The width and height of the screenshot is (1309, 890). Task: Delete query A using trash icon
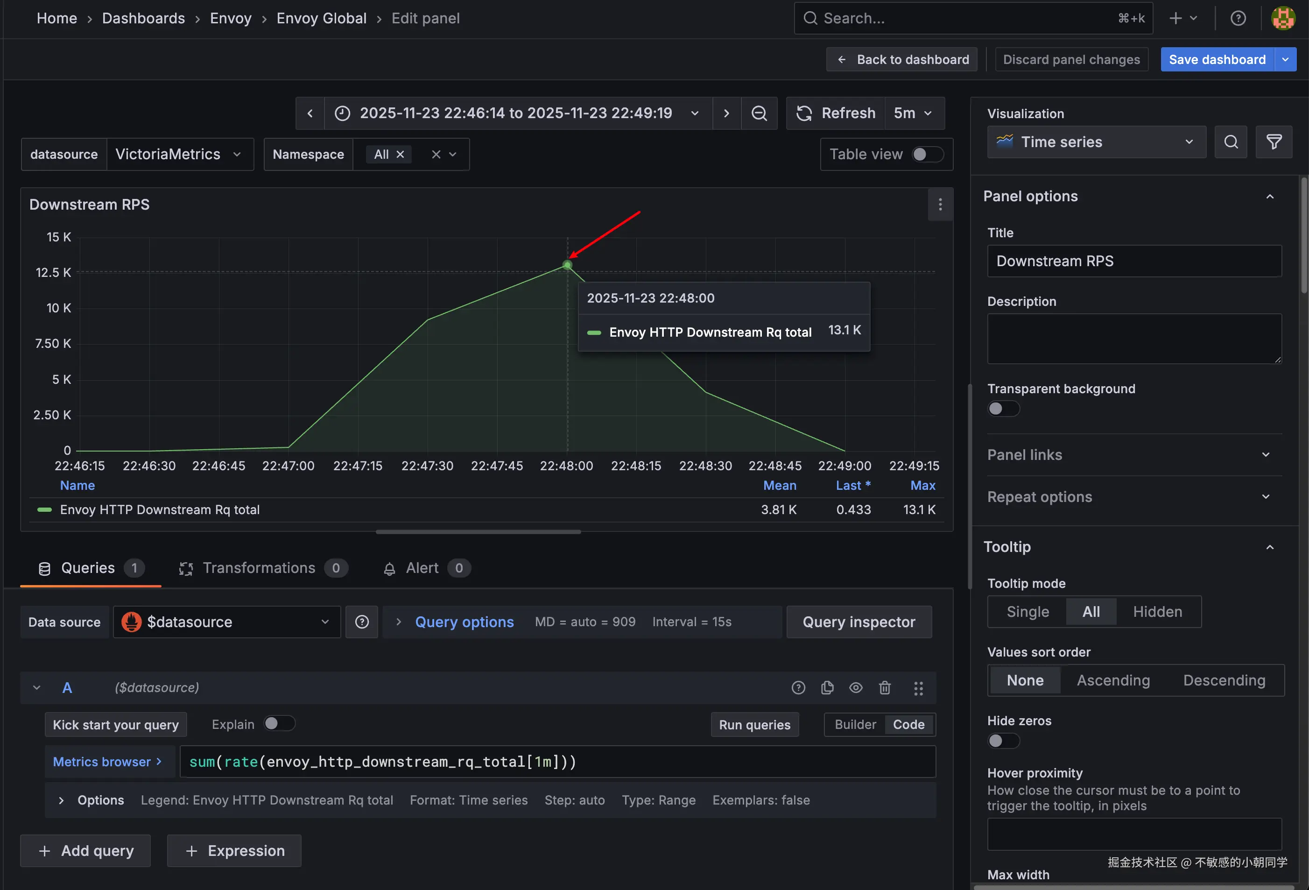(x=884, y=688)
